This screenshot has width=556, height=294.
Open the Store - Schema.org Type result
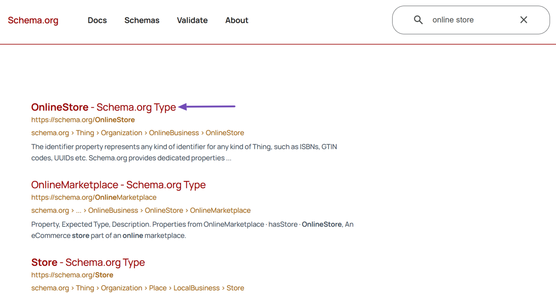coord(88,262)
